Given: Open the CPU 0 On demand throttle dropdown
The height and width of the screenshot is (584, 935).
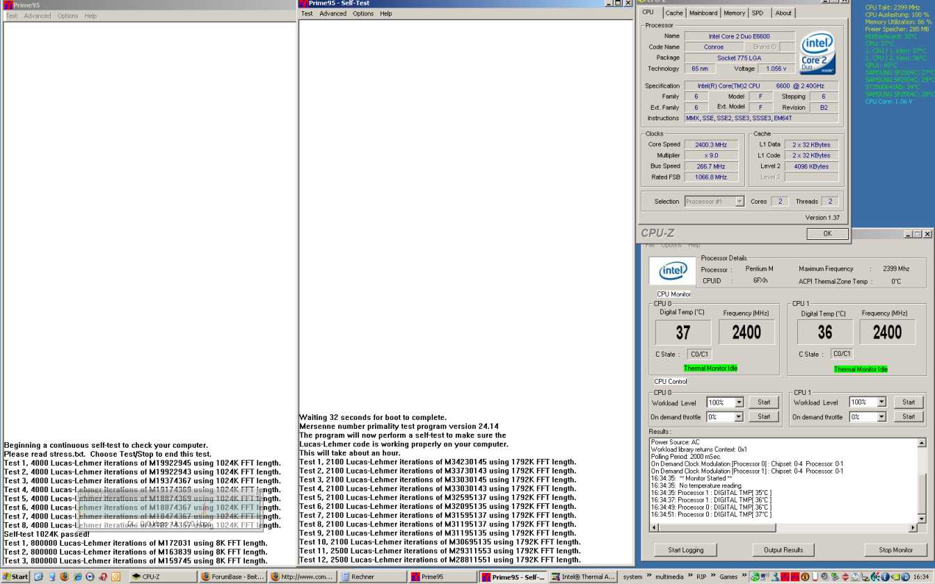Looking at the screenshot, I should (x=739, y=417).
